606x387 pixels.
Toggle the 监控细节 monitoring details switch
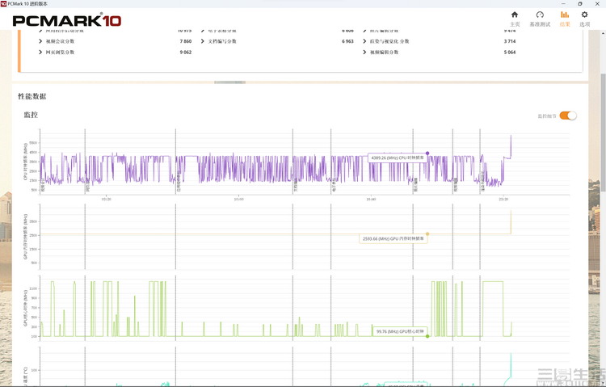[x=568, y=116]
